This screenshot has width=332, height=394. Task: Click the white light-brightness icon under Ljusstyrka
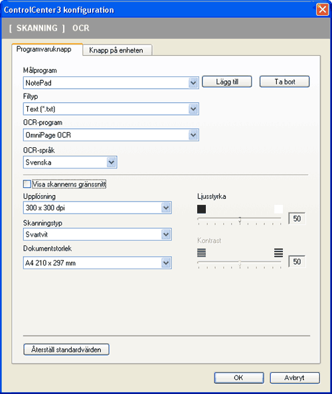278,209
